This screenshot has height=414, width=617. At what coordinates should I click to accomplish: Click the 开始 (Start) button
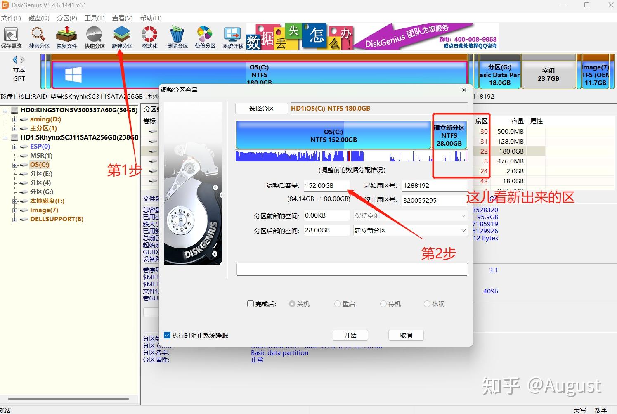coord(350,335)
